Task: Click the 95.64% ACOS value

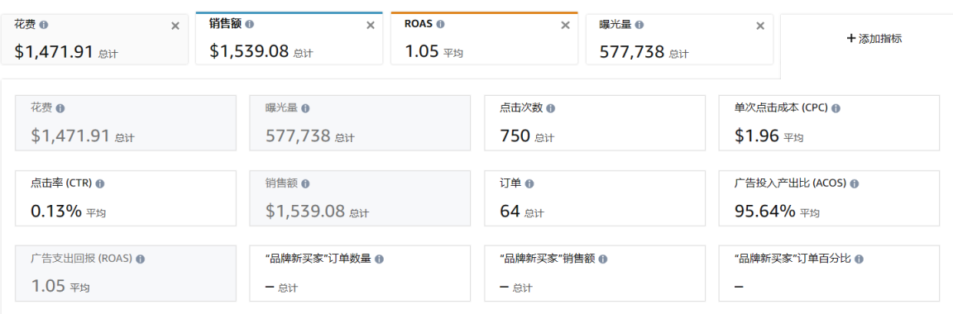Action: (x=764, y=211)
